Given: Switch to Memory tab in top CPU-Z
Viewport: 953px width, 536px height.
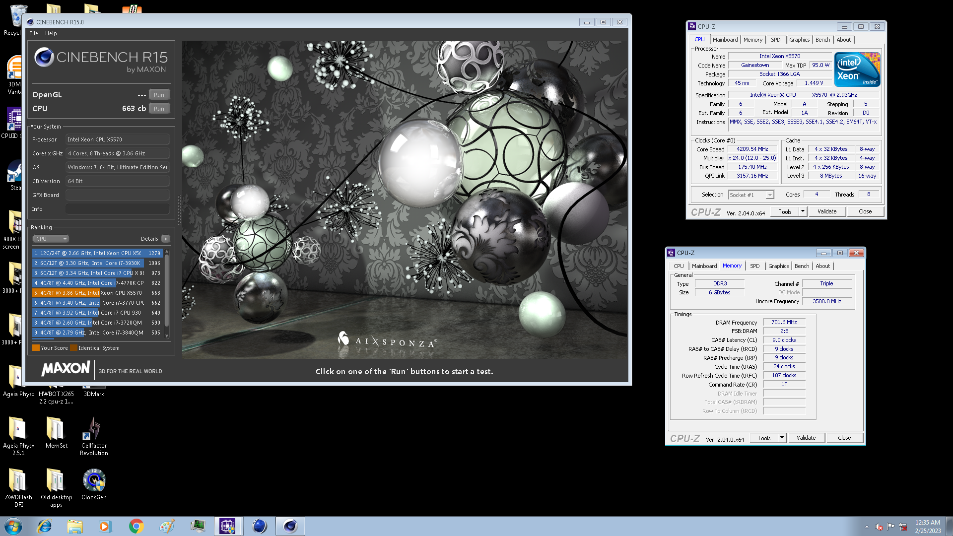Looking at the screenshot, I should coord(753,40).
